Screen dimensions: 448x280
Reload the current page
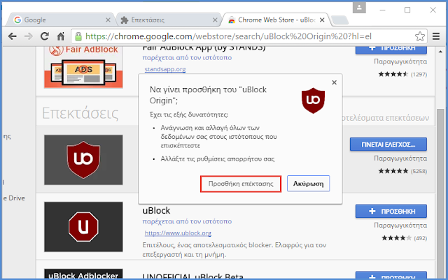pyautogui.click(x=45, y=36)
